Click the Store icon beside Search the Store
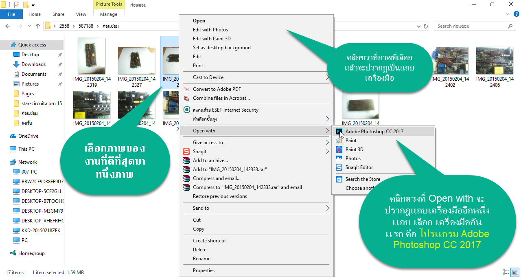 click(x=339, y=179)
